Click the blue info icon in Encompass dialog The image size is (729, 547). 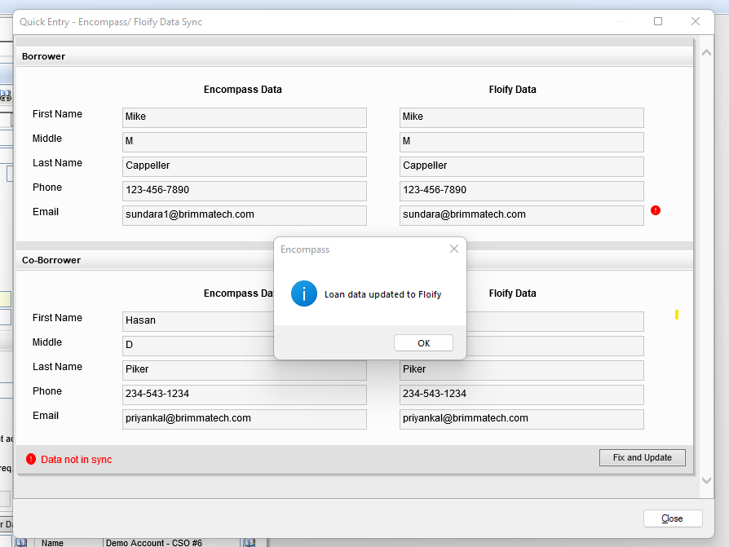pos(303,294)
